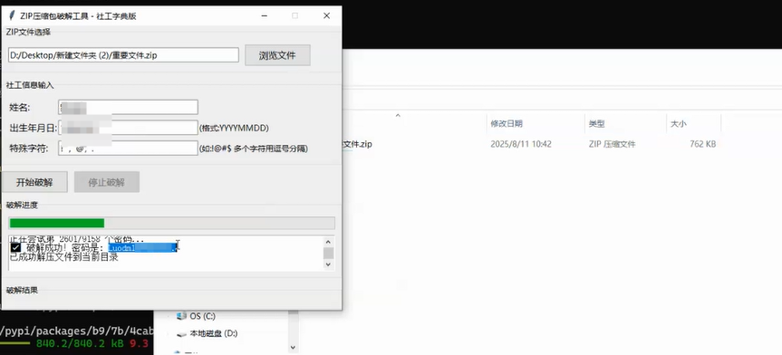This screenshot has height=355, width=782.
Task: Click into the 特殊字符 input field
Action: (x=128, y=149)
